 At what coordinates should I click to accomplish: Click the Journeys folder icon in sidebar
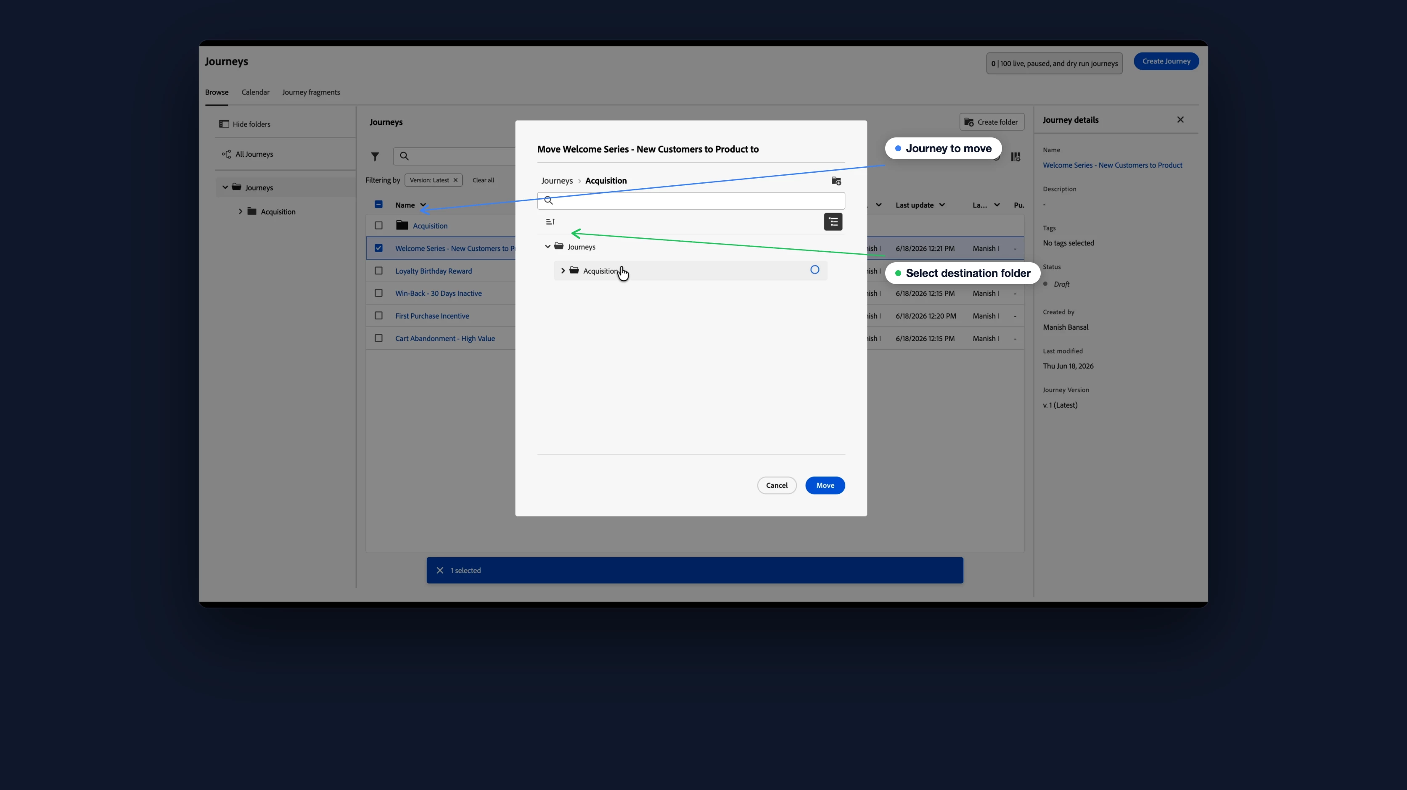click(236, 187)
